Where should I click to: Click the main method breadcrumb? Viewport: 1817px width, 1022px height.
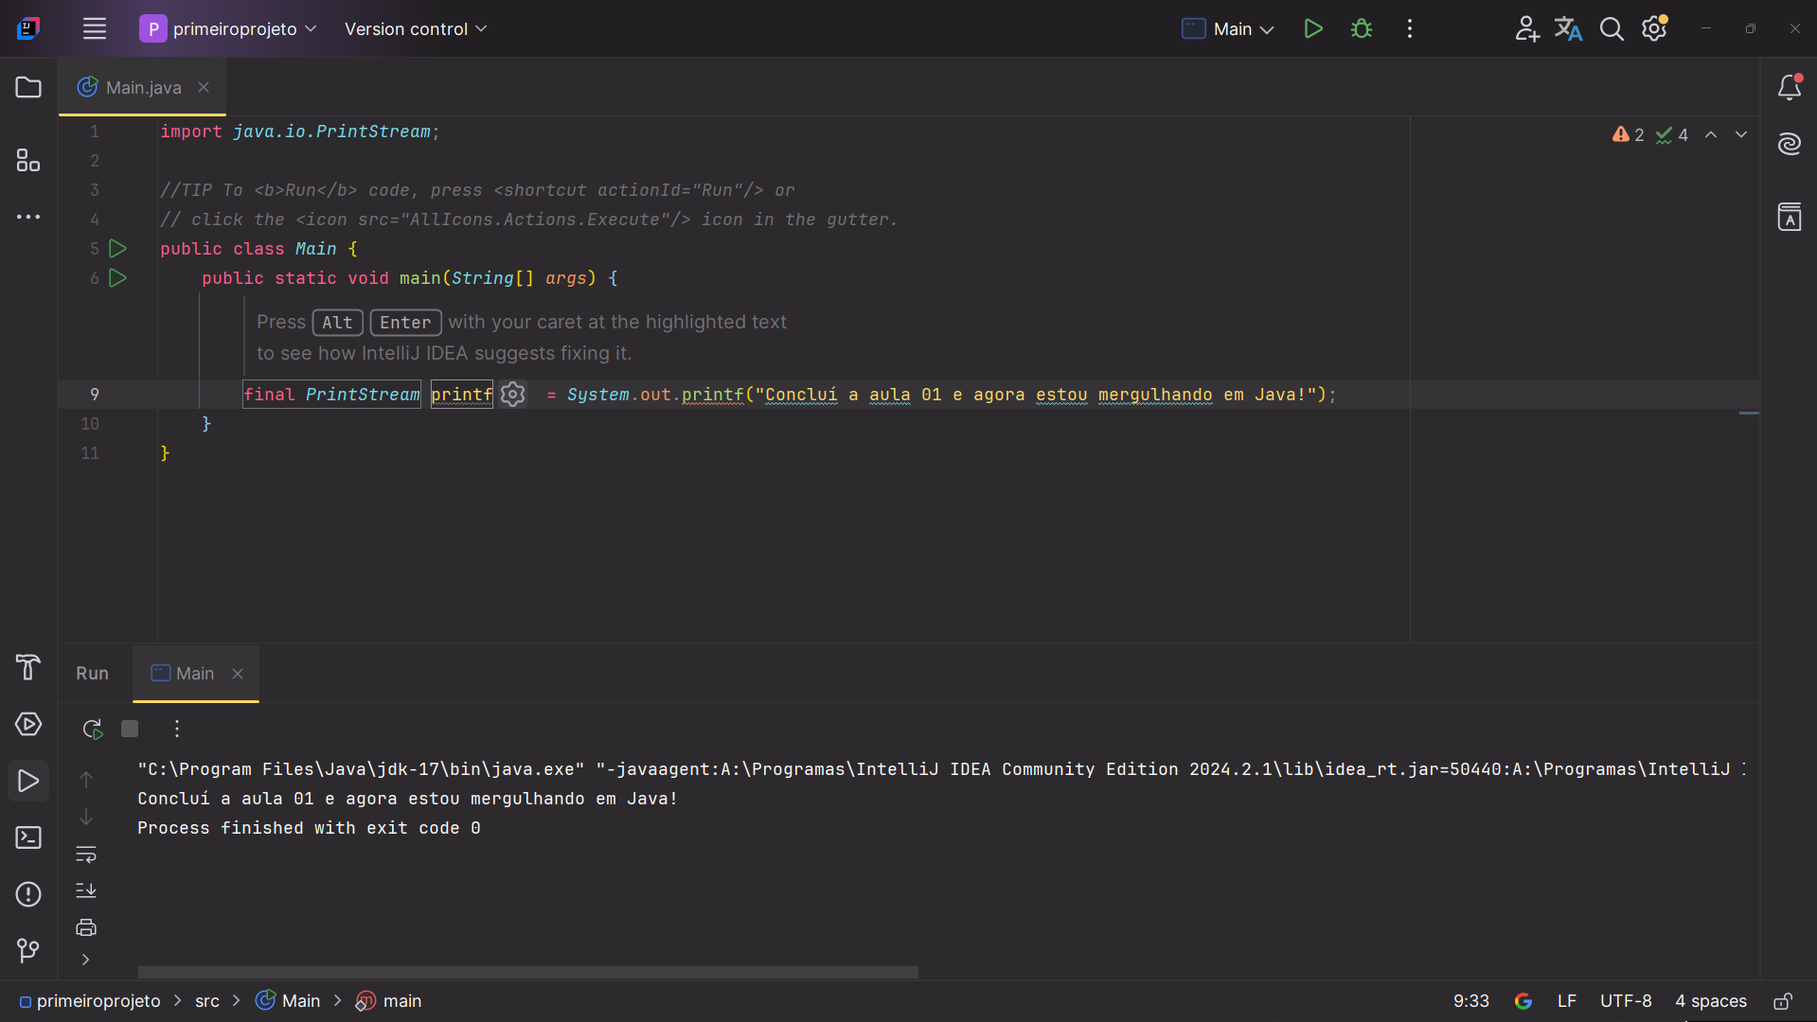tap(388, 1001)
